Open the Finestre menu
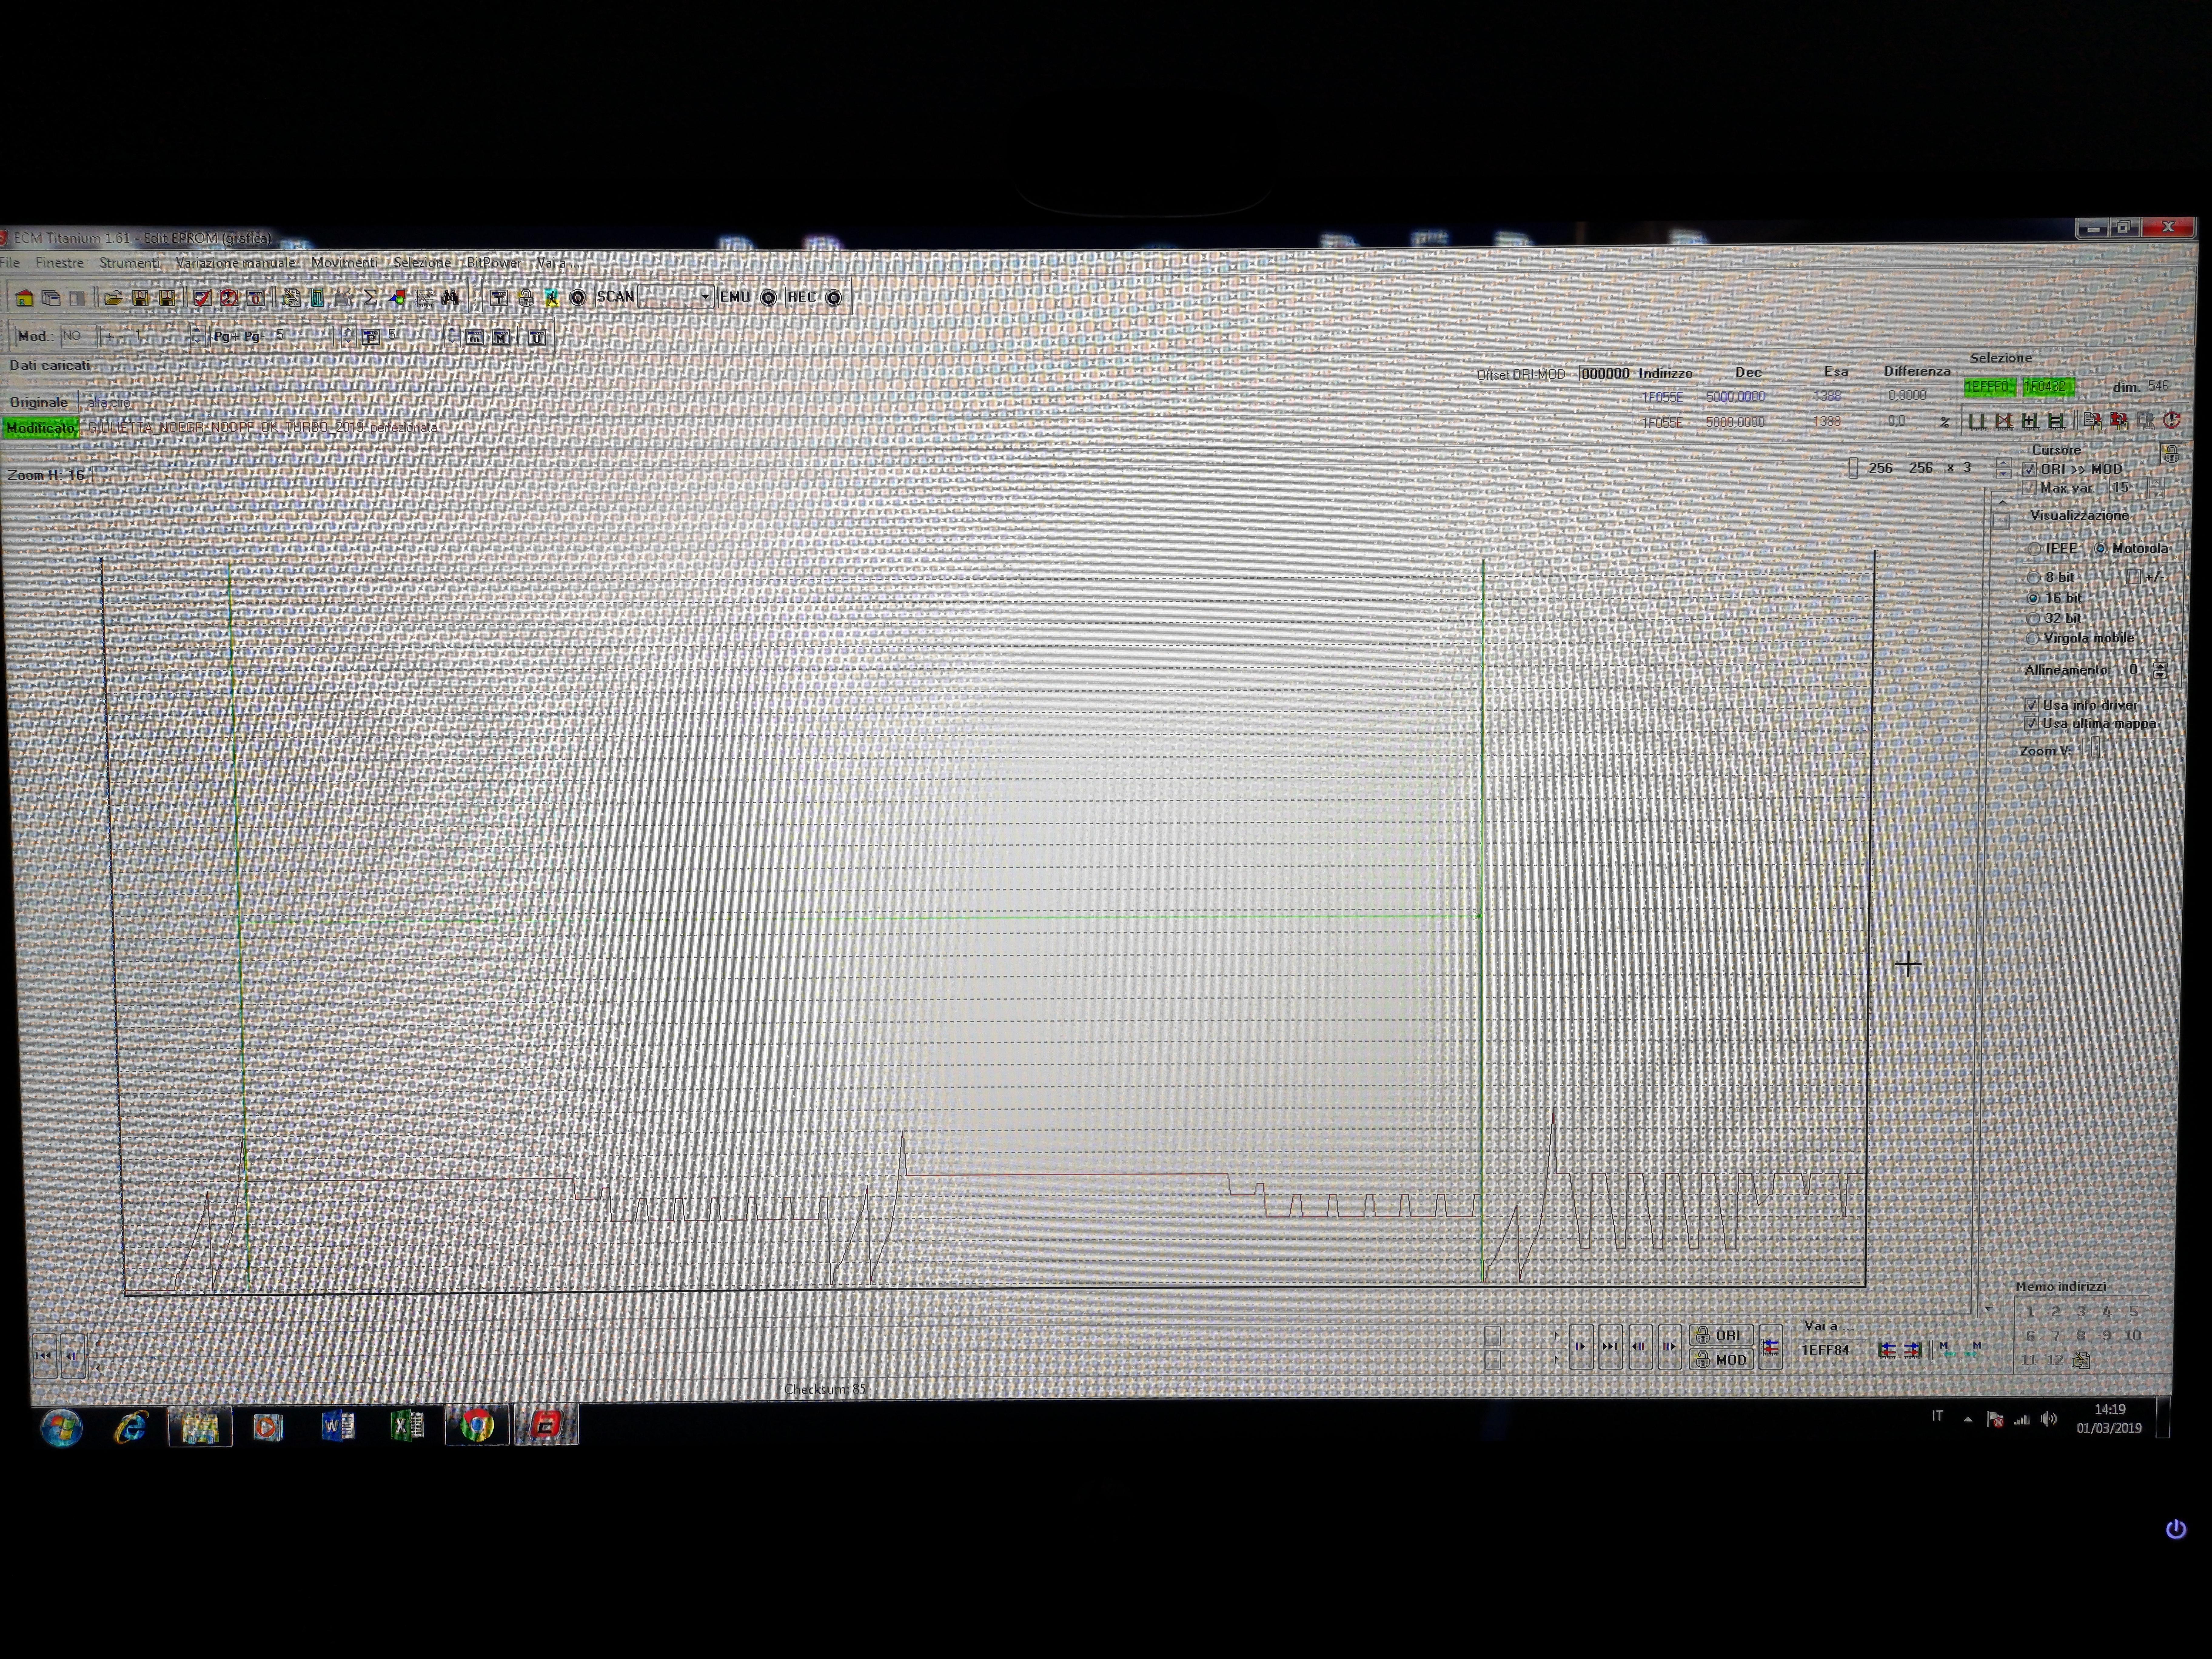 [60, 263]
